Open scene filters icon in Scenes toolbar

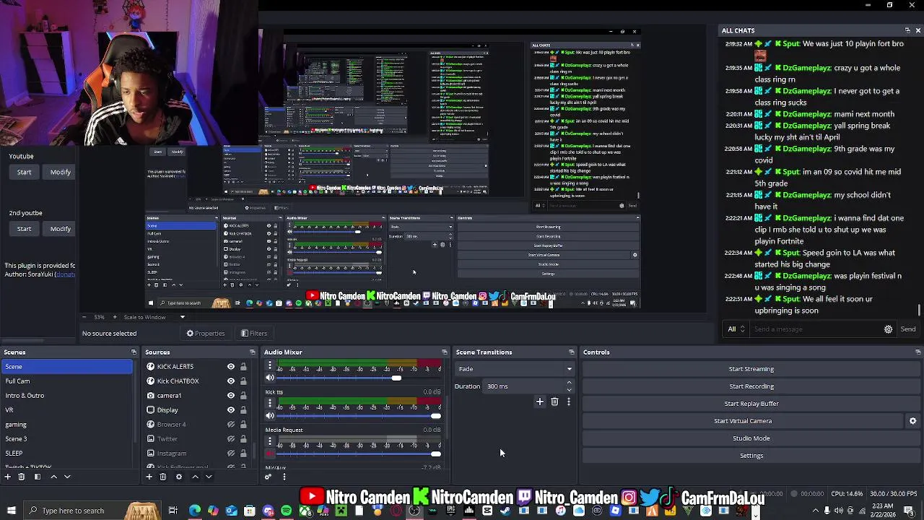tap(38, 477)
